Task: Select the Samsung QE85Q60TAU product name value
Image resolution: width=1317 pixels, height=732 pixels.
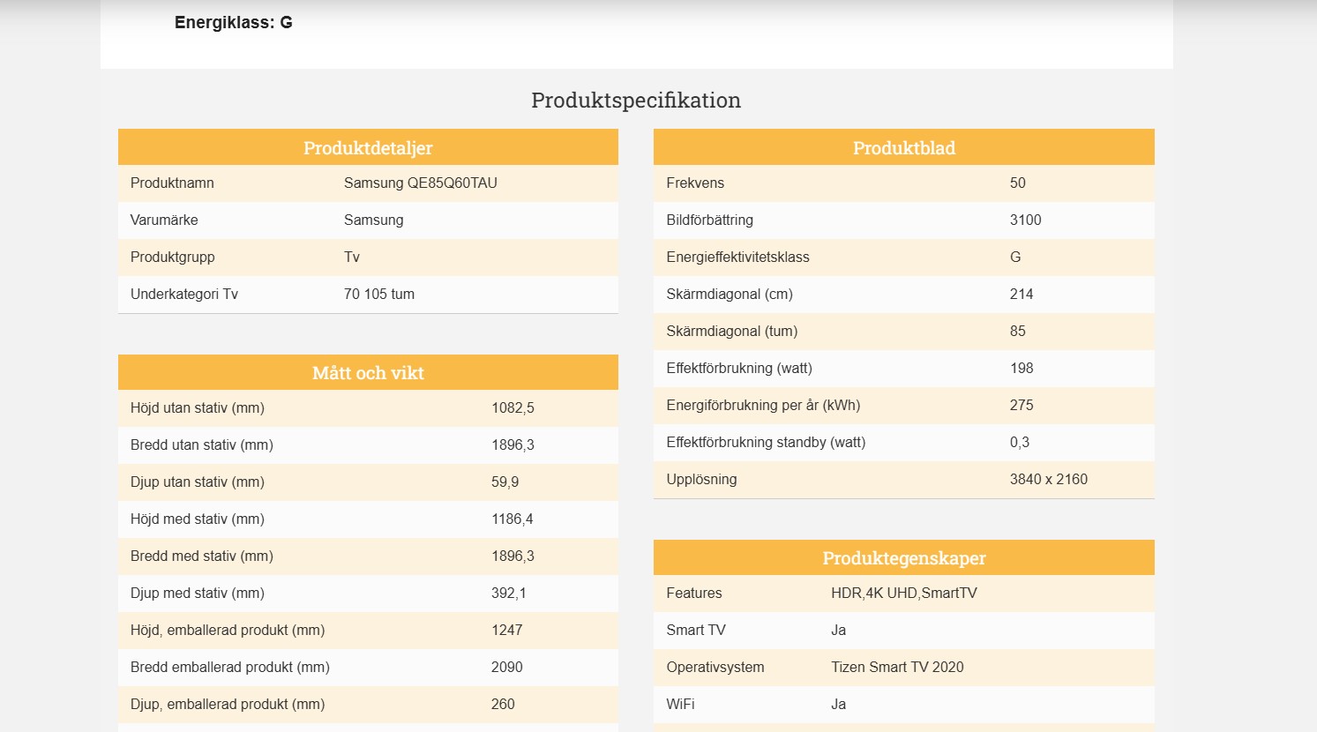Action: point(420,183)
